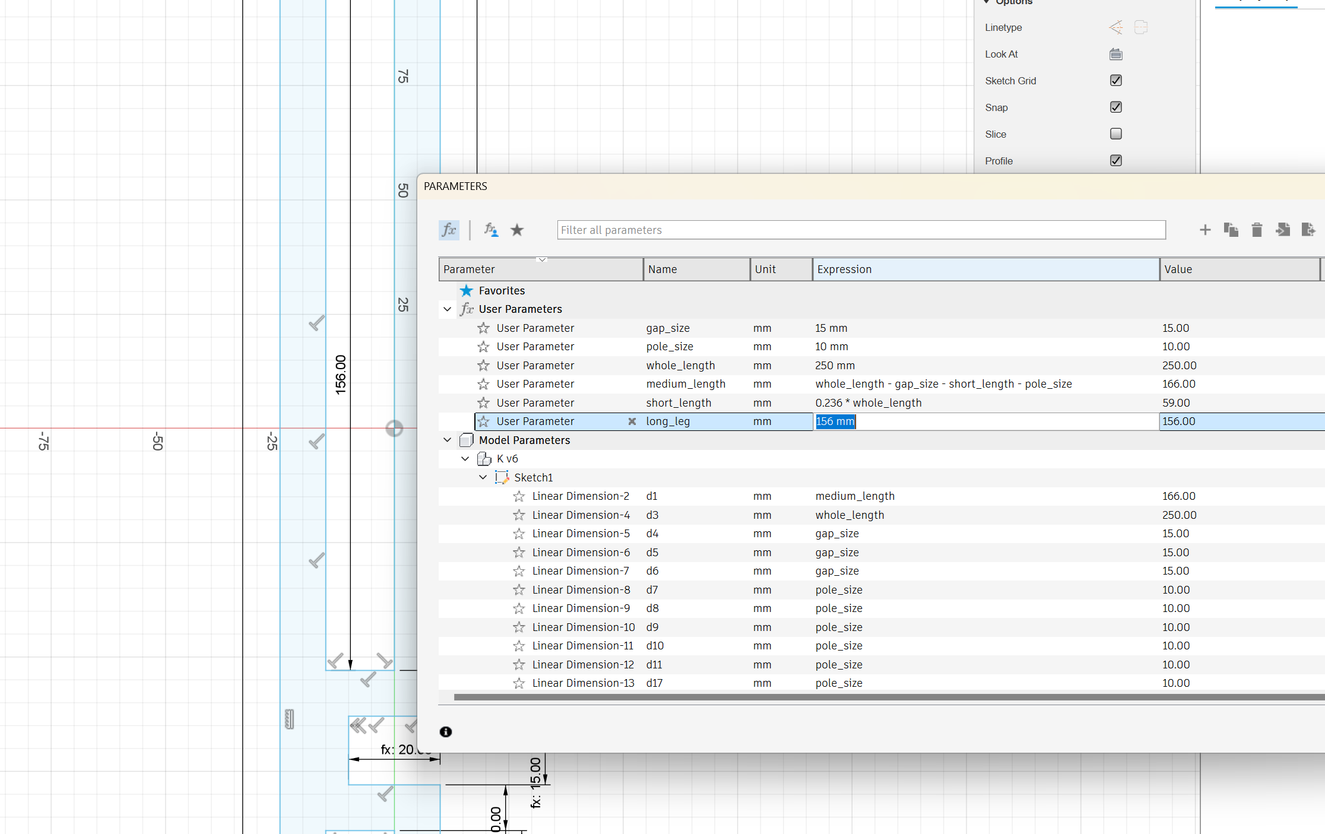Sort by the Parameter column header
This screenshot has height=834, width=1325.
541,269
